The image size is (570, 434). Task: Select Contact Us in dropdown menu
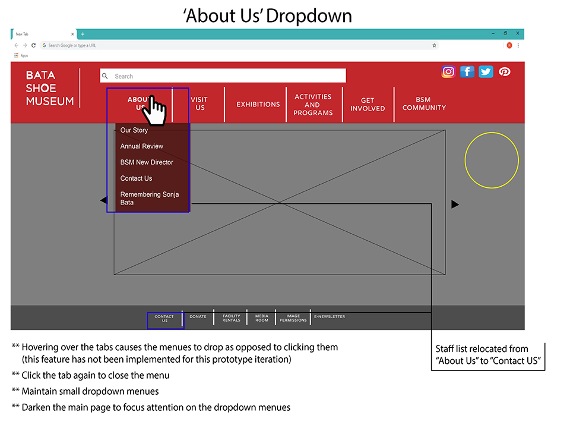click(x=136, y=178)
